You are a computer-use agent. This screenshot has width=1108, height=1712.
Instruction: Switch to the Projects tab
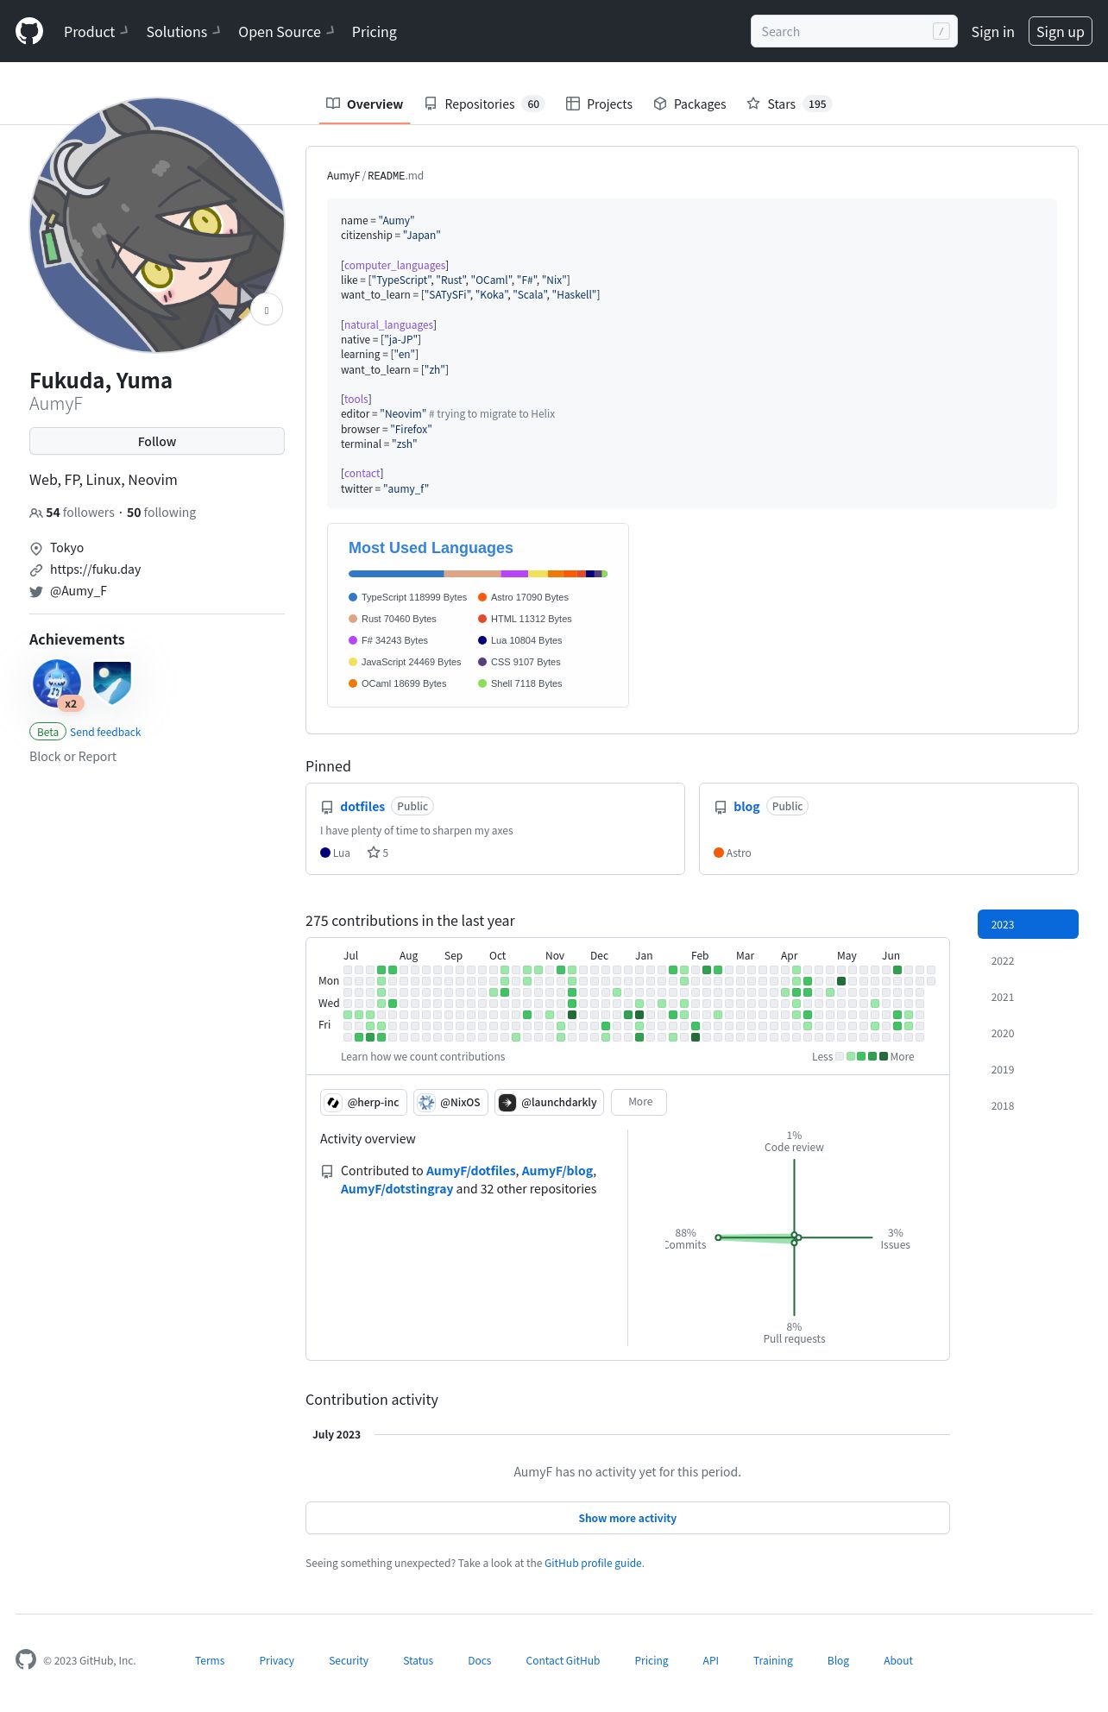tap(599, 104)
